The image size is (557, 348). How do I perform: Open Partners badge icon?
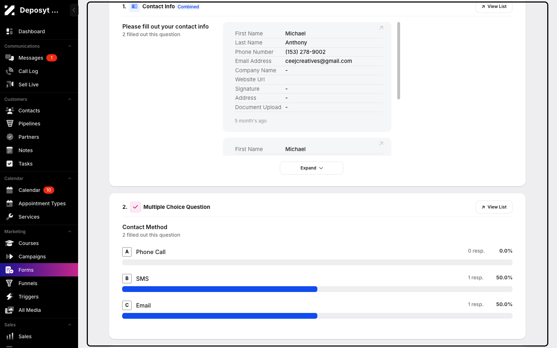click(x=10, y=137)
